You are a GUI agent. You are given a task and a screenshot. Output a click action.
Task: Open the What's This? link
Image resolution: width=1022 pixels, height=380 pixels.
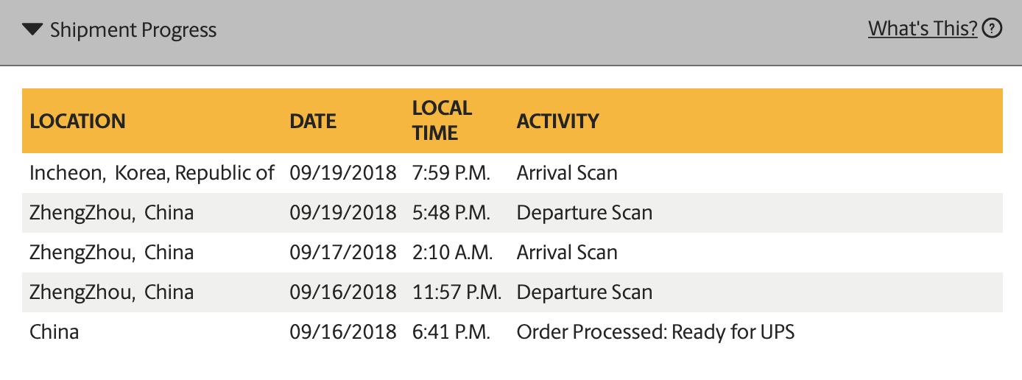click(923, 29)
